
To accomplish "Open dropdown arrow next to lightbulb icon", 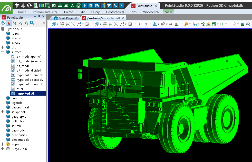I will (166, 24).
